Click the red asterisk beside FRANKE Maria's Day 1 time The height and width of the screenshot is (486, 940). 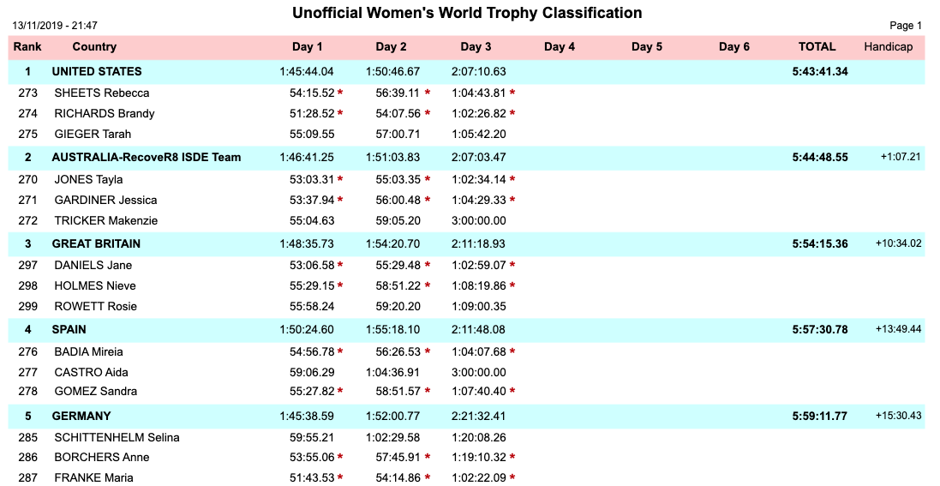pos(340,478)
